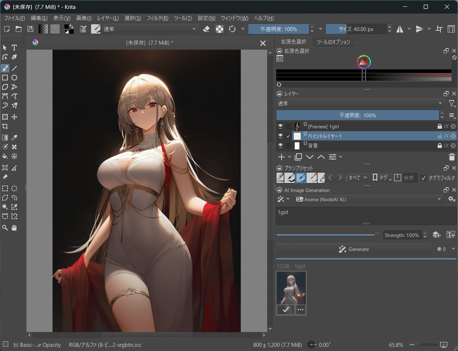
Task: Activate the Rectangular Selection tool
Action: pos(5,188)
